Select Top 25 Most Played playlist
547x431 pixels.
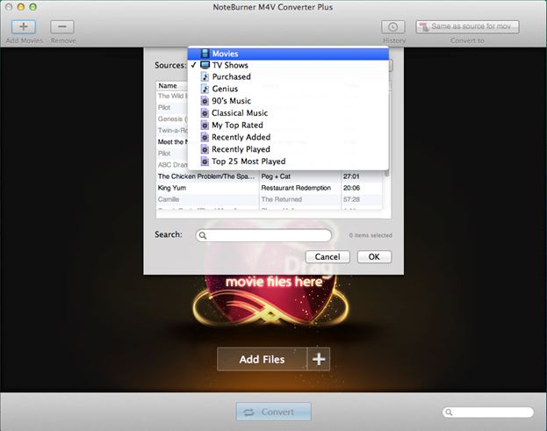tap(288, 162)
